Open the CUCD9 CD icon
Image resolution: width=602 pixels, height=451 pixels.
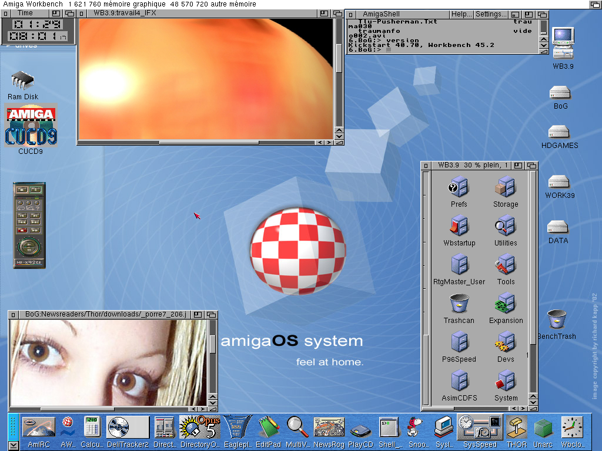tap(31, 126)
